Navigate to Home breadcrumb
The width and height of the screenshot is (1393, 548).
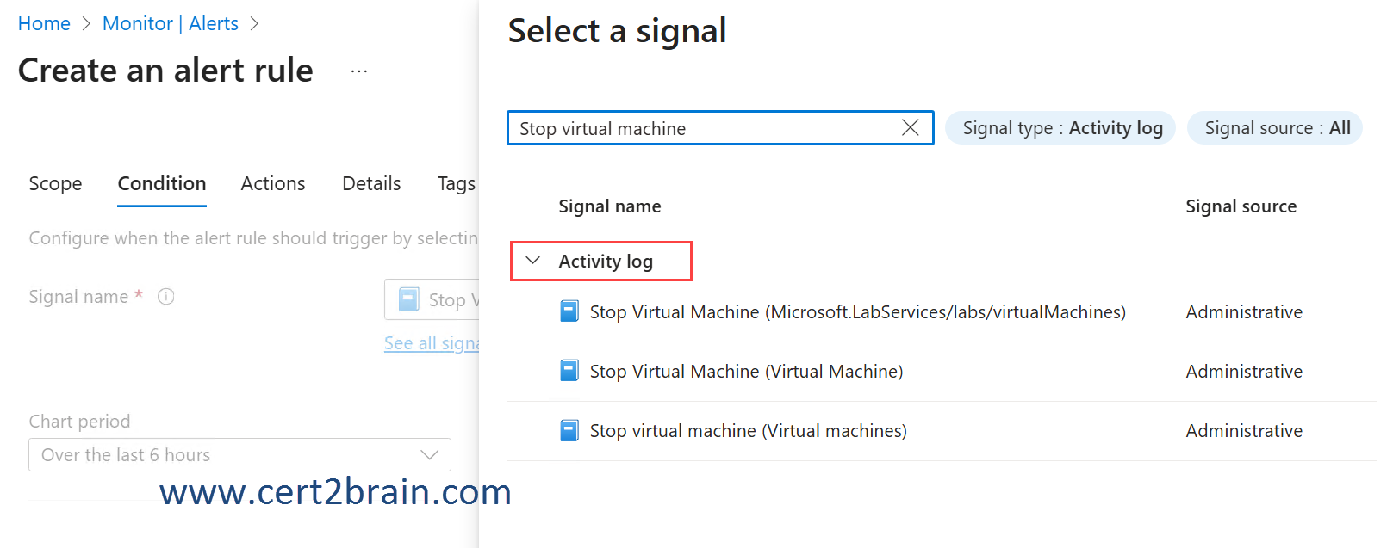pyautogui.click(x=44, y=24)
